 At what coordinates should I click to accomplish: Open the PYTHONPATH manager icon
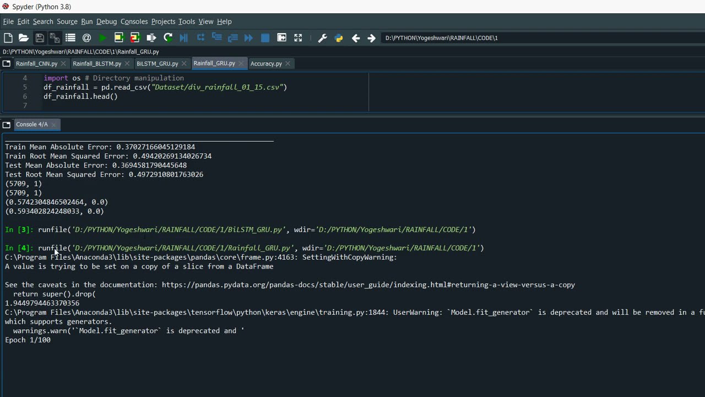[339, 38]
